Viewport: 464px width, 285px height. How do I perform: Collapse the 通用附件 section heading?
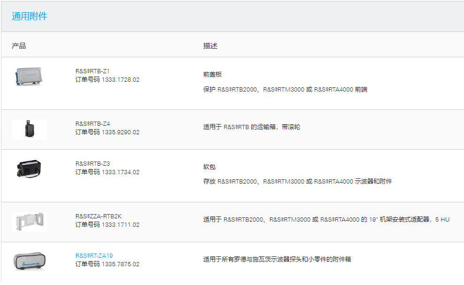30,16
